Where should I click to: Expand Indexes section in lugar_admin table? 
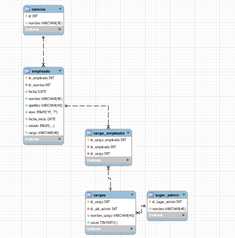[x=183, y=215]
